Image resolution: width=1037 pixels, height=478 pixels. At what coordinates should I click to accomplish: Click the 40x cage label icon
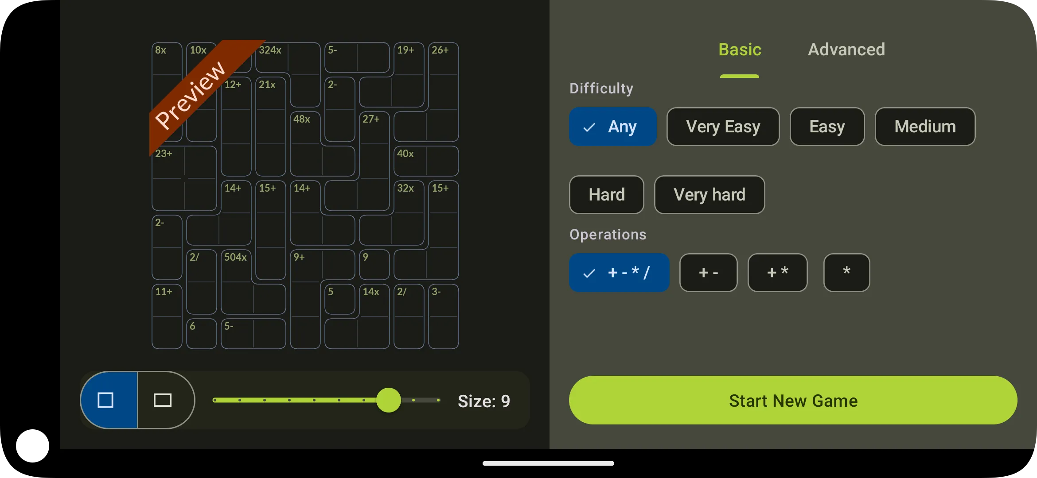point(405,153)
